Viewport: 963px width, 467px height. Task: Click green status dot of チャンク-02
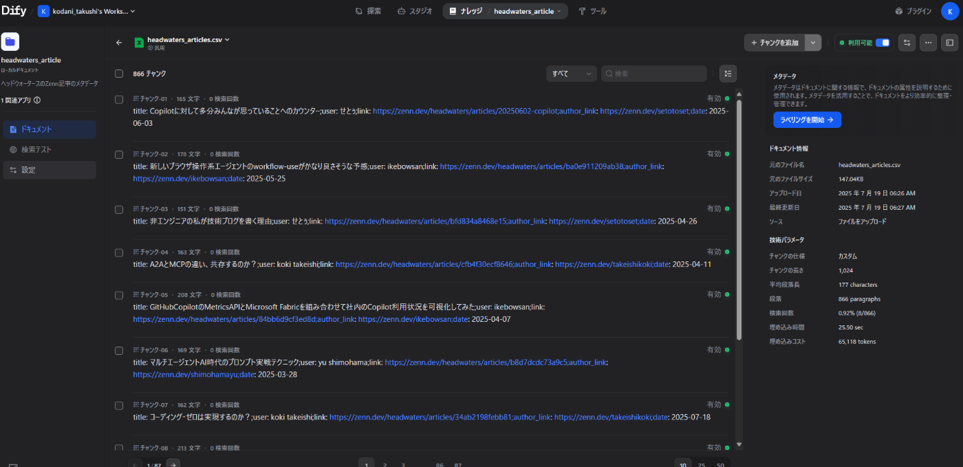[727, 154]
